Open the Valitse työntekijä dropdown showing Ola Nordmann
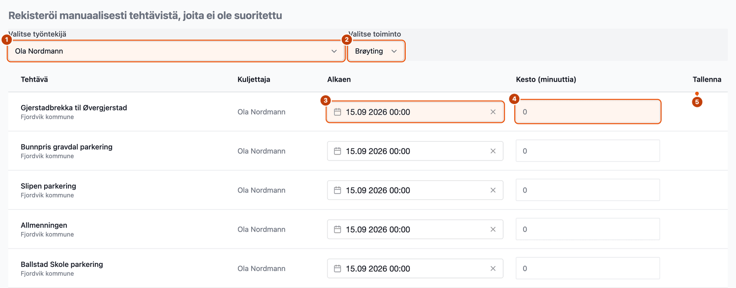The width and height of the screenshot is (736, 288). (176, 51)
